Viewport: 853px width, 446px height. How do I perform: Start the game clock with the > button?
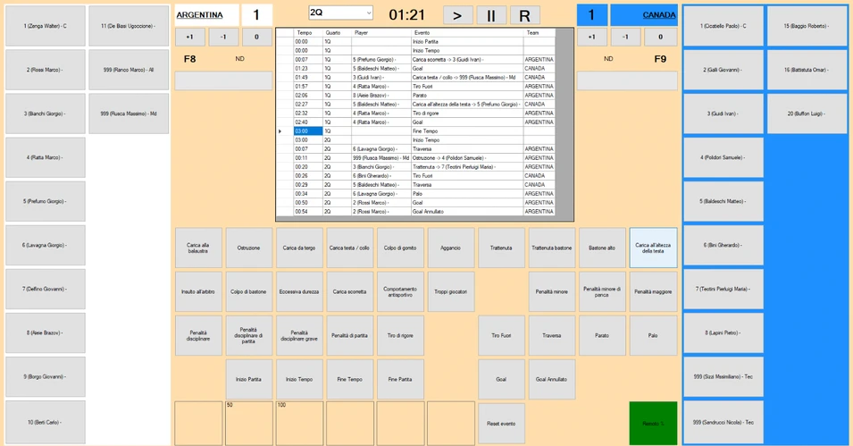pyautogui.click(x=457, y=15)
